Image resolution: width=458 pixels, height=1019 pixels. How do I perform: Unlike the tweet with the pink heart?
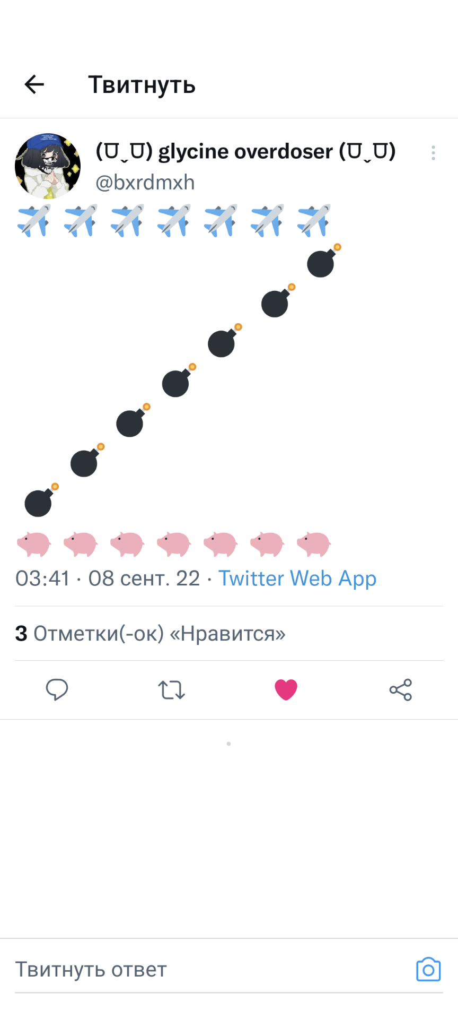[286, 690]
